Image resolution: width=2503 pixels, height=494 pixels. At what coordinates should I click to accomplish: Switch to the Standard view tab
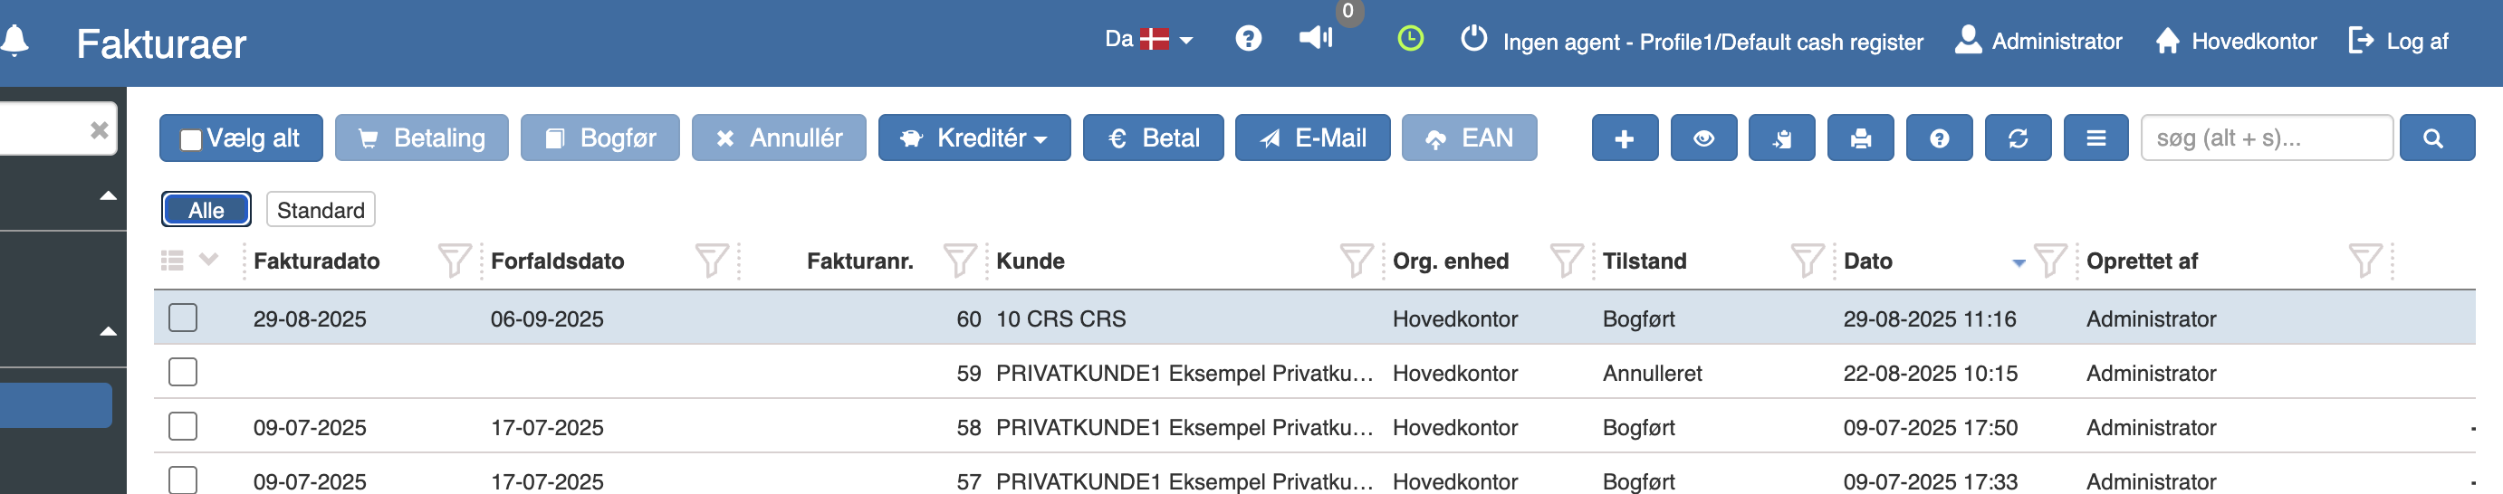point(321,210)
